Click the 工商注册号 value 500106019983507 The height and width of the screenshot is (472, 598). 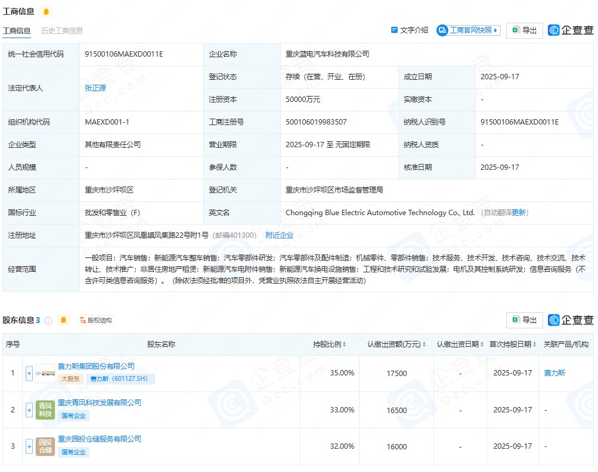(316, 122)
